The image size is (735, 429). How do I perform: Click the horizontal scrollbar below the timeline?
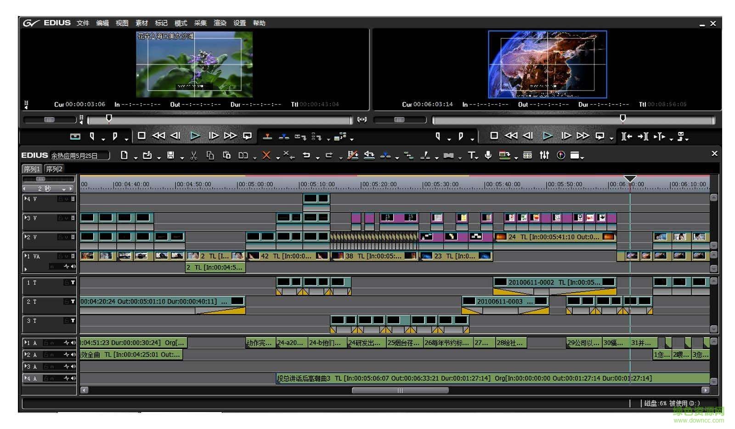(x=399, y=390)
